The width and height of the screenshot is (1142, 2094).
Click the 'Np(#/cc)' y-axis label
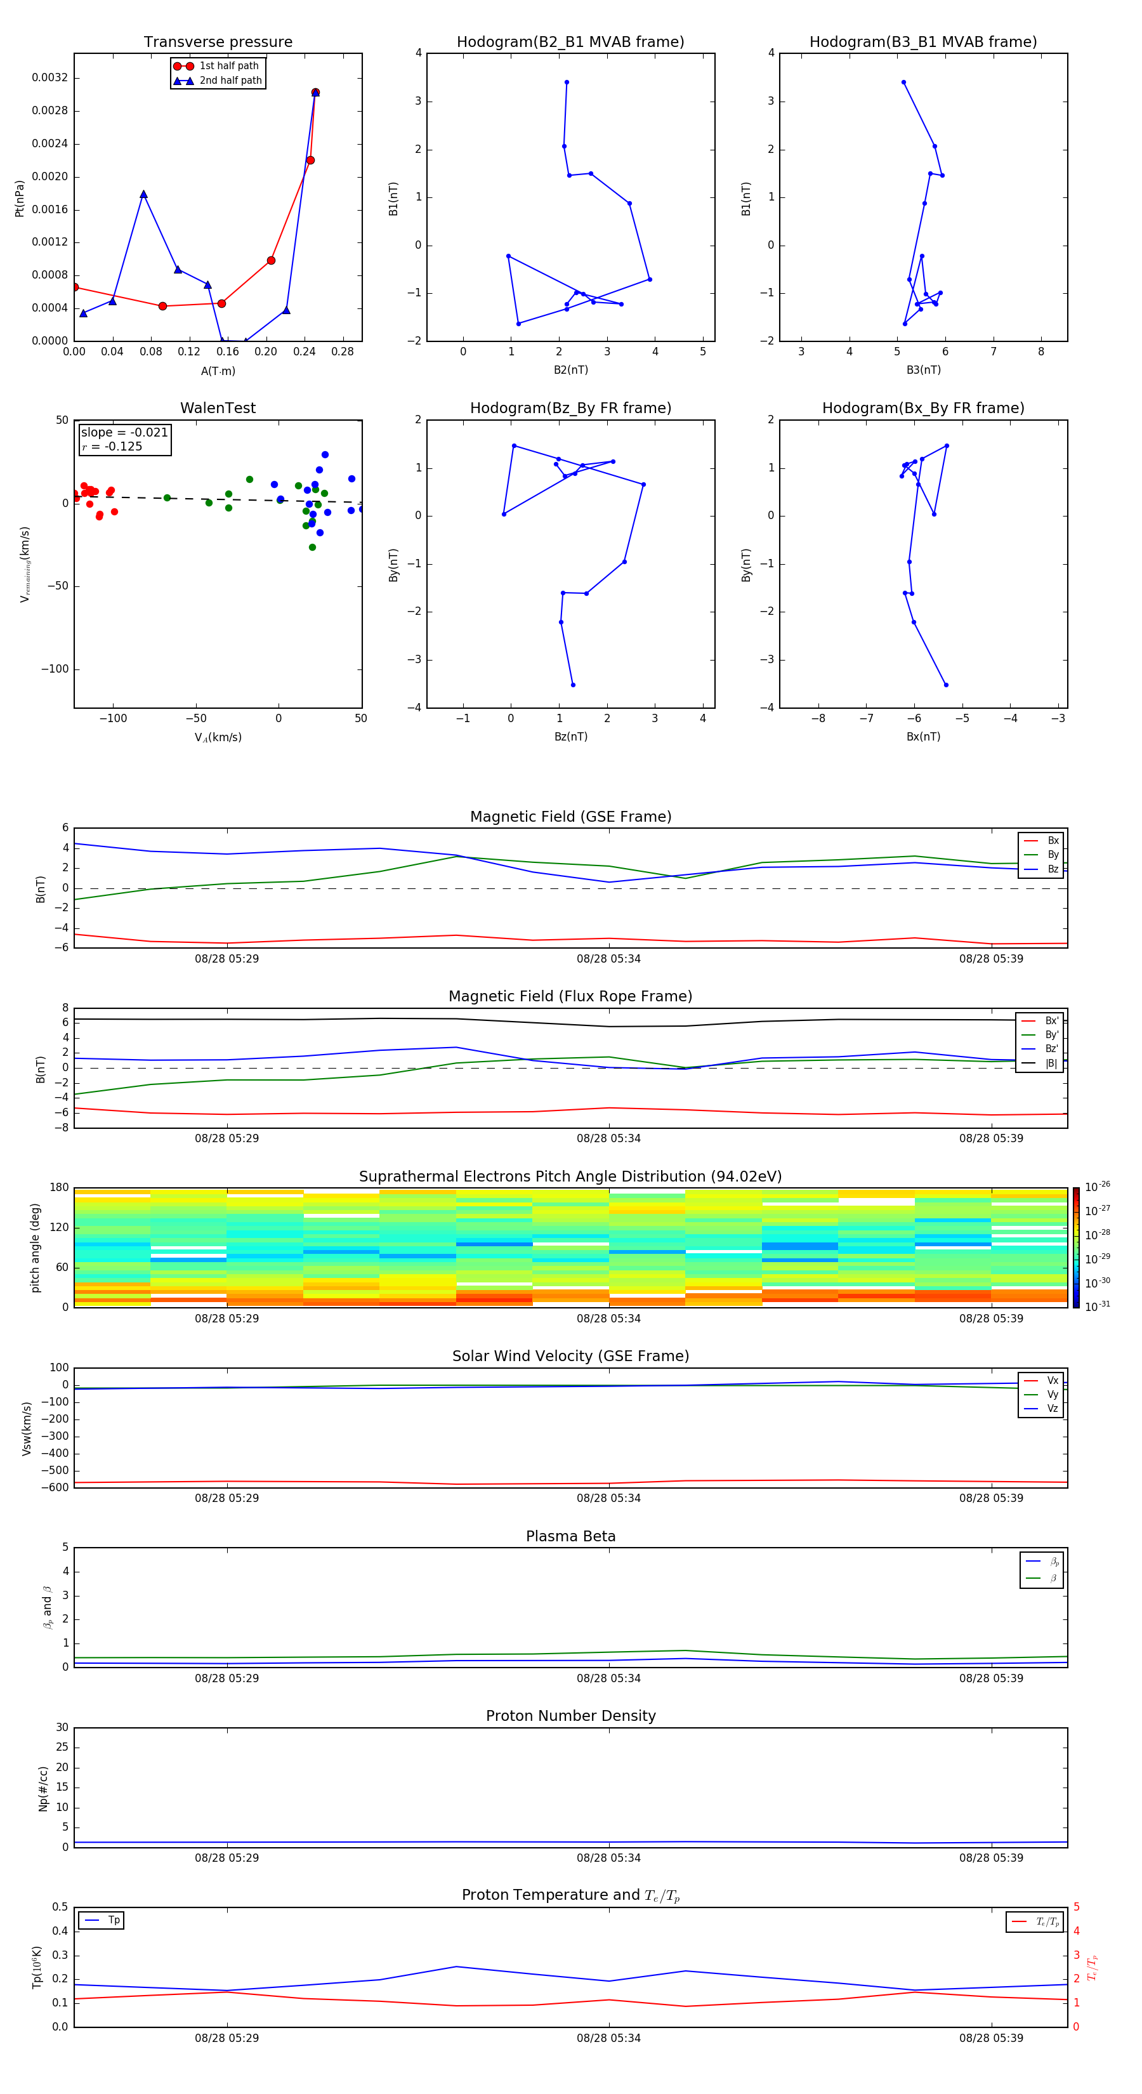pyautogui.click(x=43, y=1788)
